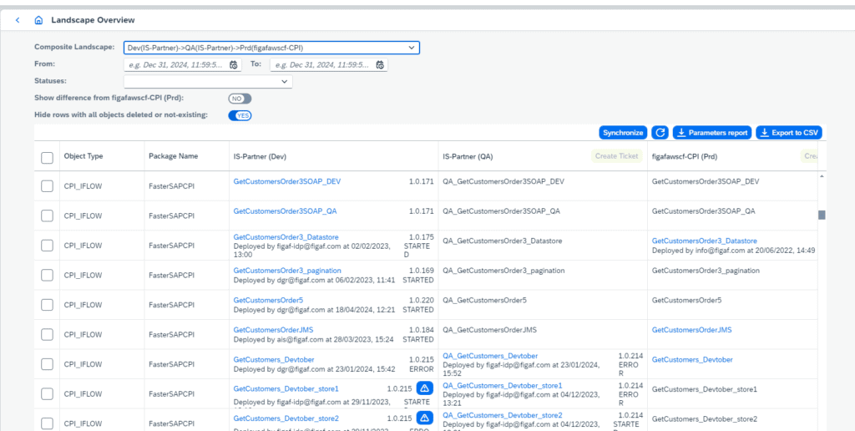Click the IS-Partner (QA) column header
Screen dimensions: 855x431
468,156
